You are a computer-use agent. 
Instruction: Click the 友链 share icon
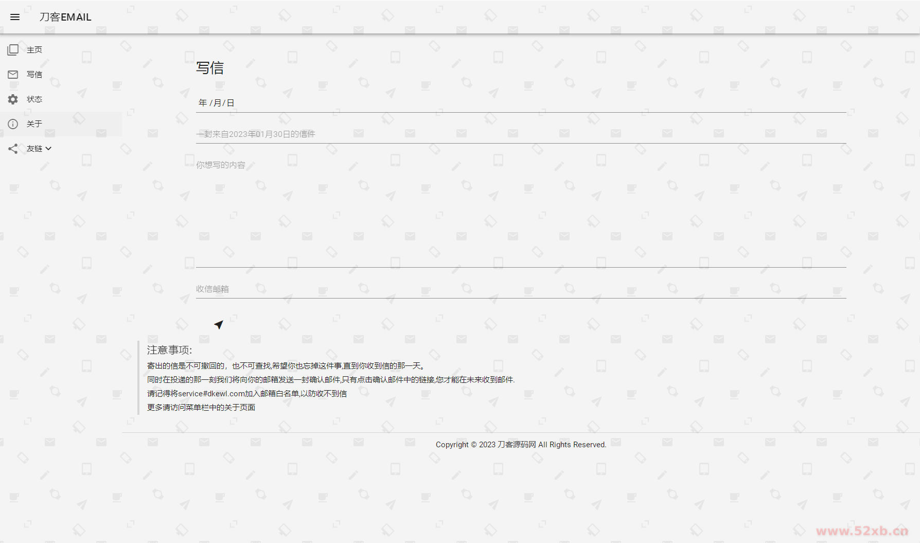point(13,149)
